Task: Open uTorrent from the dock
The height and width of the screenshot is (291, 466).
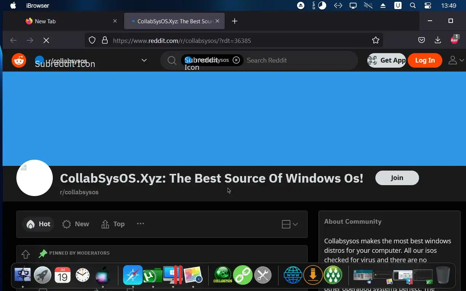Action: [153, 276]
